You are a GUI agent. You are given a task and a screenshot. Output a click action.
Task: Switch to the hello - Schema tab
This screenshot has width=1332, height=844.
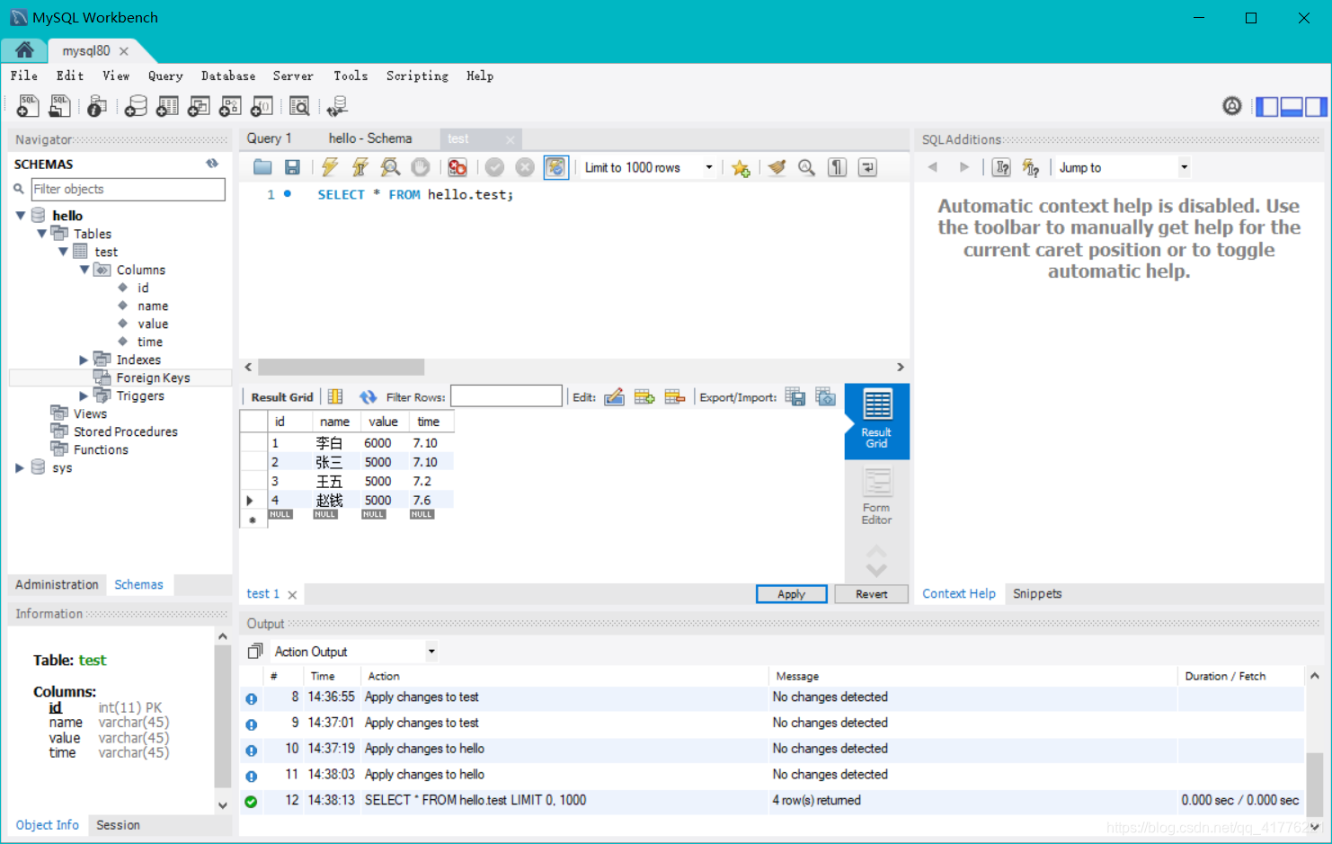(x=370, y=138)
